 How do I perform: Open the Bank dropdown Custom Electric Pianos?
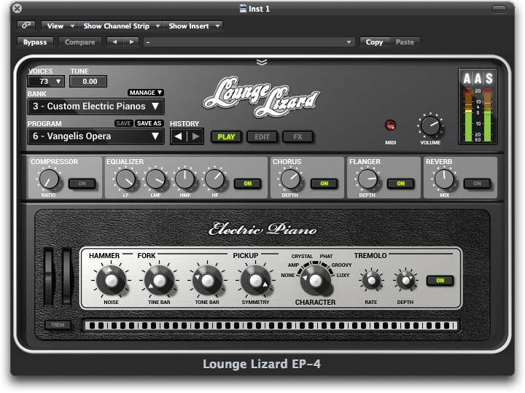click(96, 106)
